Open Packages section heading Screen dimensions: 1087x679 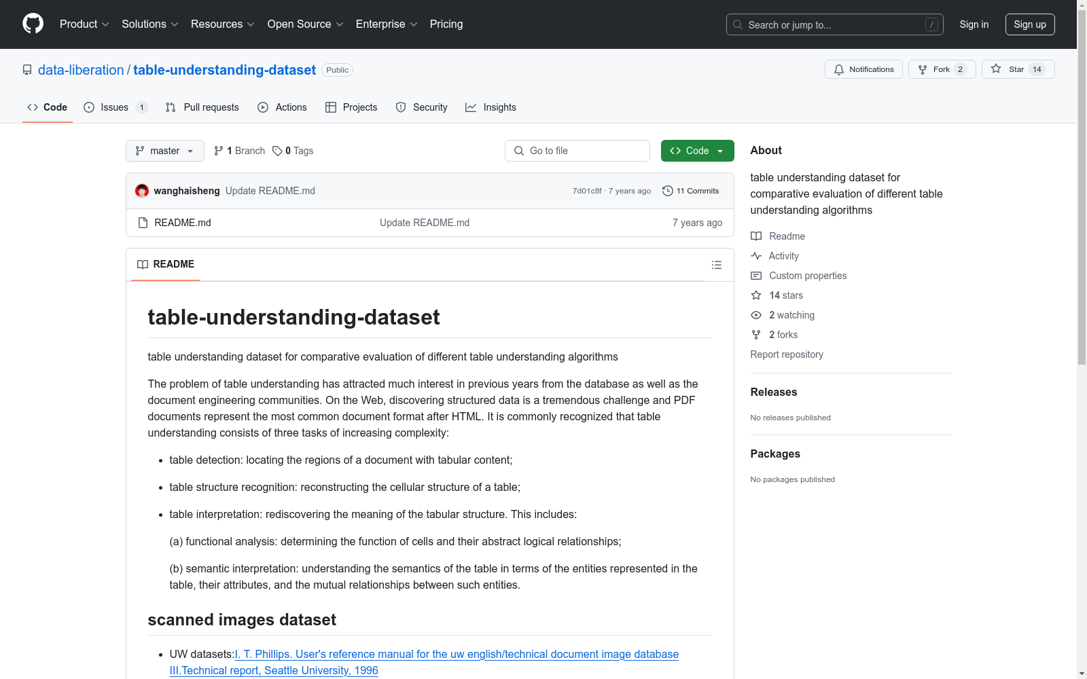point(775,454)
